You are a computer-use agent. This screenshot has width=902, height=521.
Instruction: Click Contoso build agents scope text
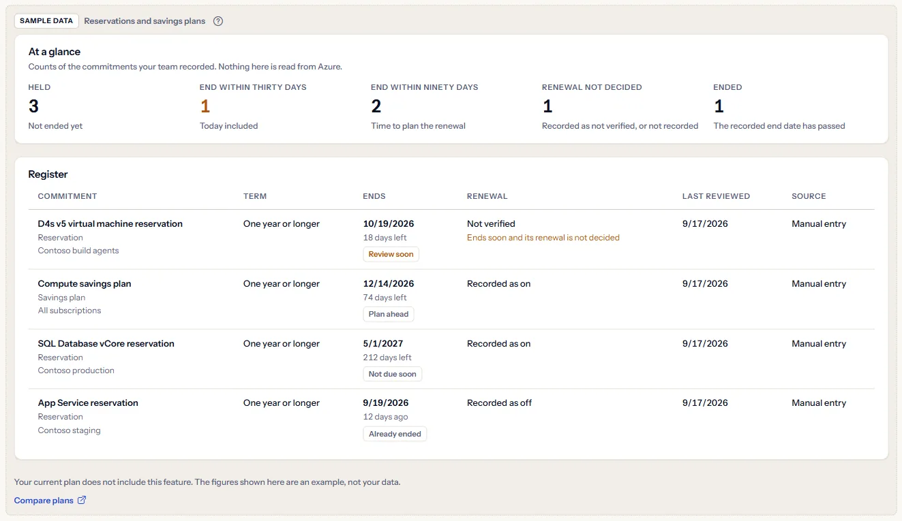tap(78, 251)
